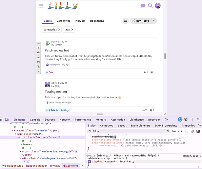Open the search magnifier in header
This screenshot has height=169, width=202.
click(x=150, y=6)
